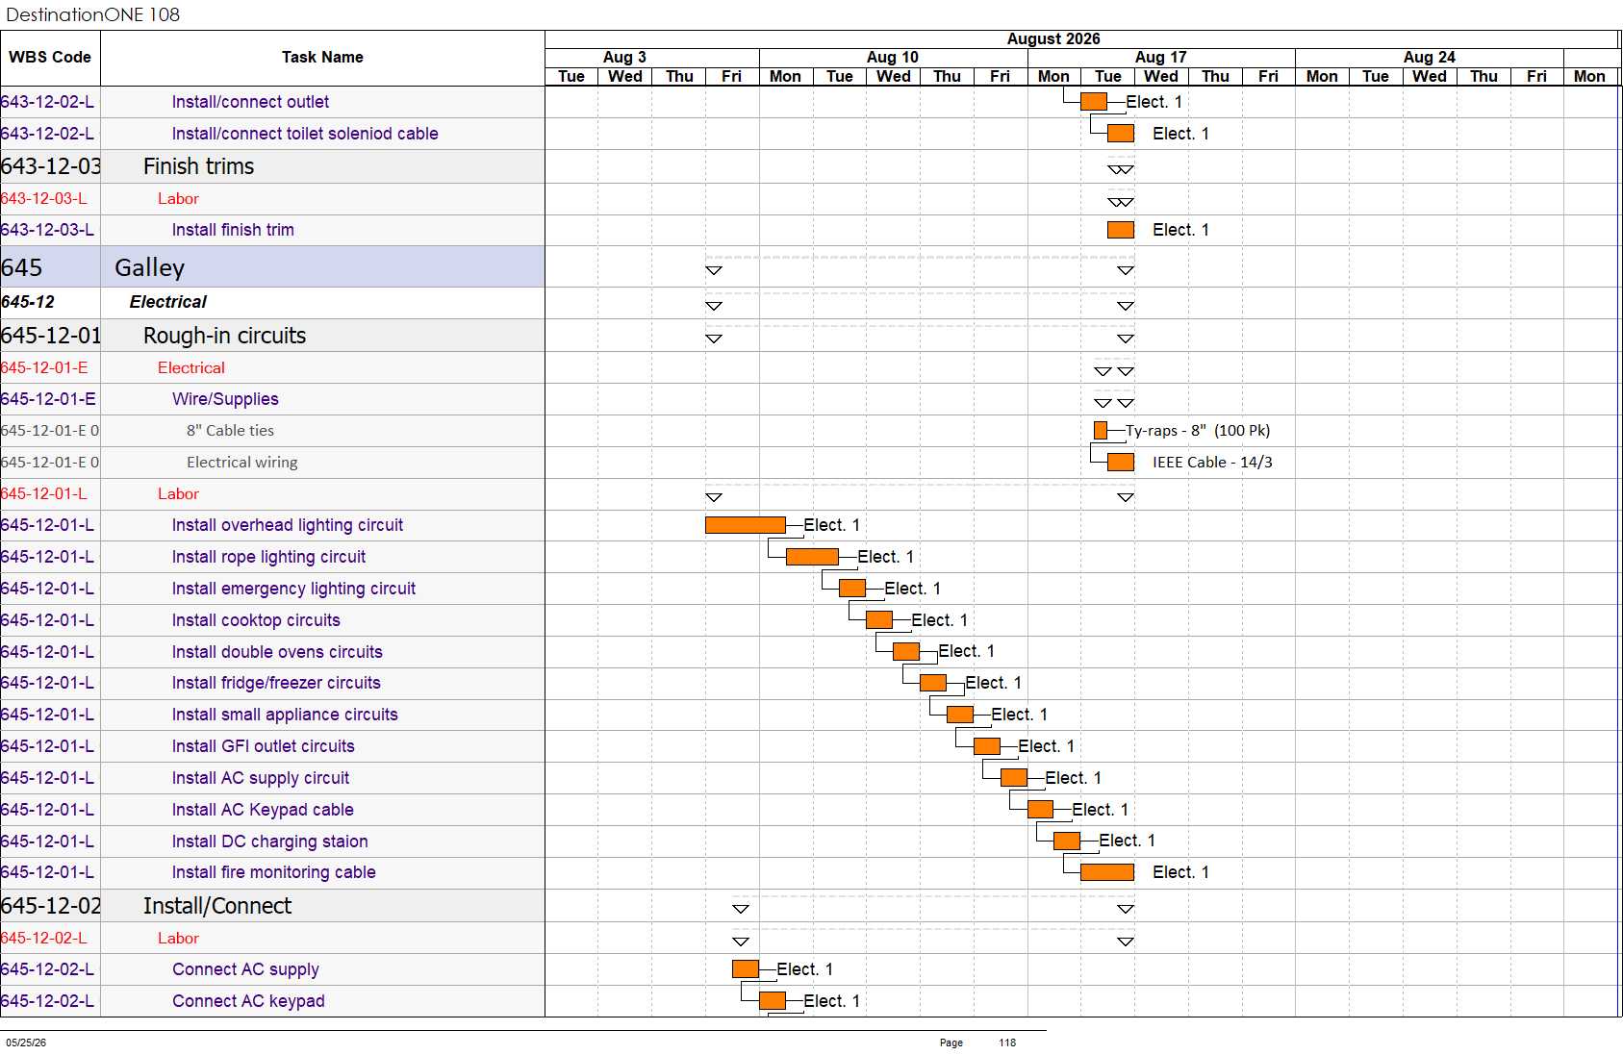Click the WBS Code column header
The height and width of the screenshot is (1055, 1623).
point(50,58)
